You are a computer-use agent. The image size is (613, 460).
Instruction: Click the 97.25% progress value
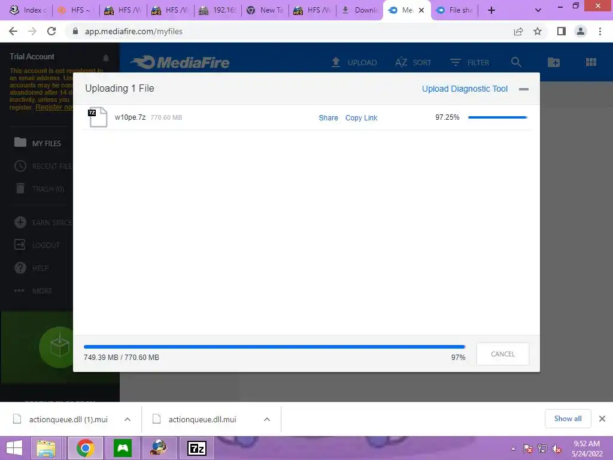(447, 117)
